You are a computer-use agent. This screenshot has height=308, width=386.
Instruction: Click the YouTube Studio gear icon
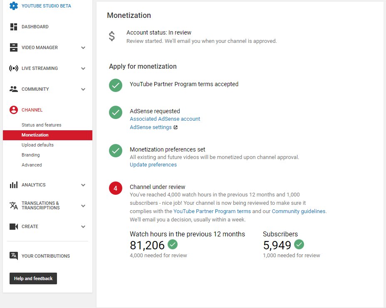(x=14, y=6)
